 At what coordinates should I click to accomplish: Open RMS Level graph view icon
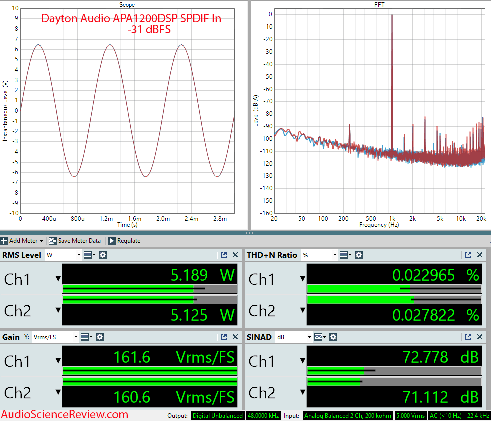pos(89,255)
